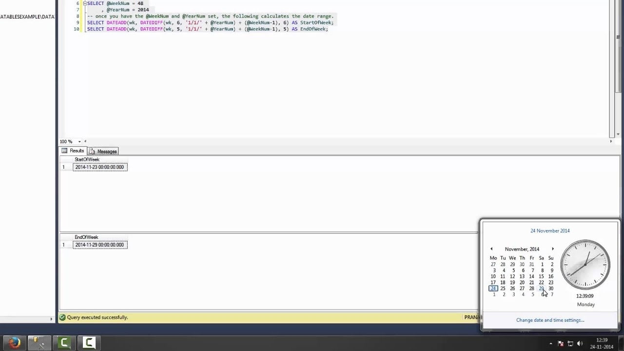The image size is (624, 351).
Task: Open the 100 % zoom dropdown
Action: [x=79, y=142]
